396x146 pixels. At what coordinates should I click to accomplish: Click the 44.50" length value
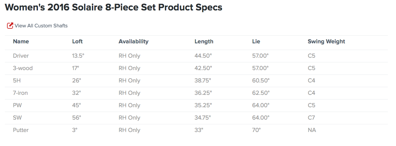pos(203,56)
